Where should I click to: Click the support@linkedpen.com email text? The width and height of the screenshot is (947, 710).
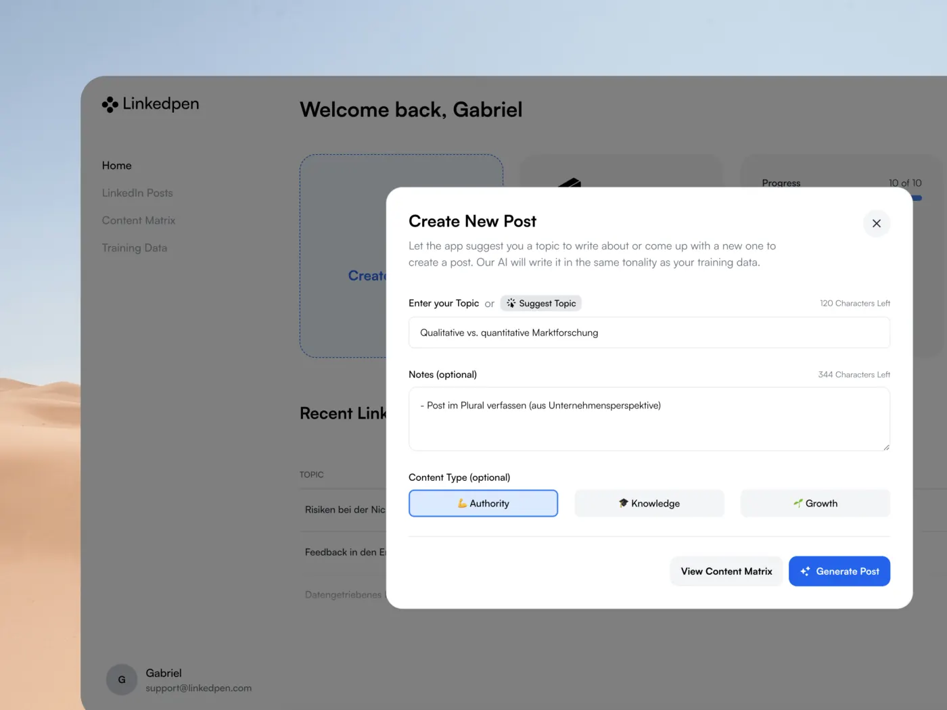(x=199, y=688)
